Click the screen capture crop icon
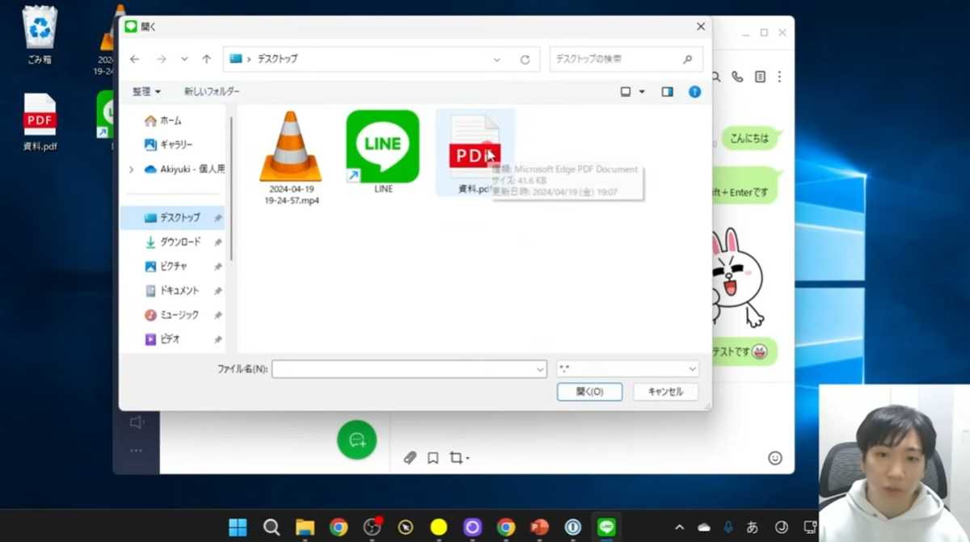970x542 pixels. click(458, 458)
